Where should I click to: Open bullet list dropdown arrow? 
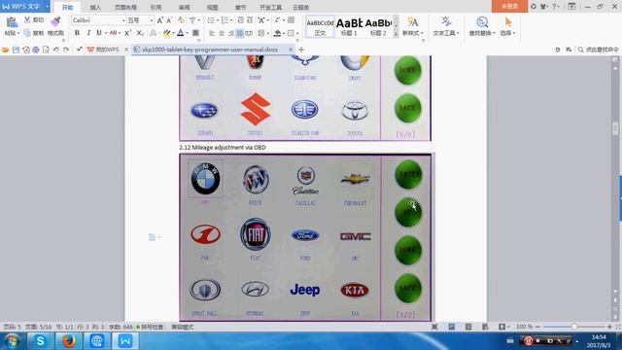pos(218,20)
